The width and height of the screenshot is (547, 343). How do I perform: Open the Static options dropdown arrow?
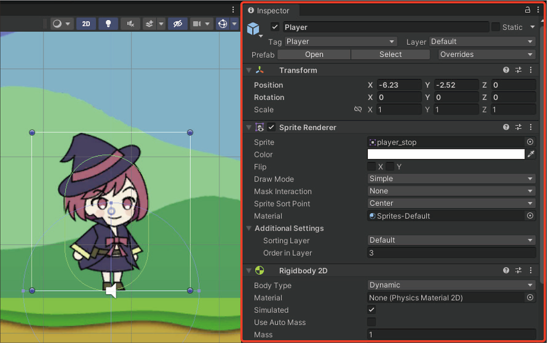(532, 27)
